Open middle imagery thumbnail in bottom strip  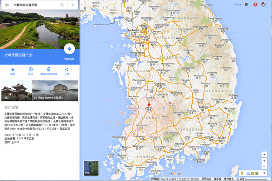pos(253,173)
